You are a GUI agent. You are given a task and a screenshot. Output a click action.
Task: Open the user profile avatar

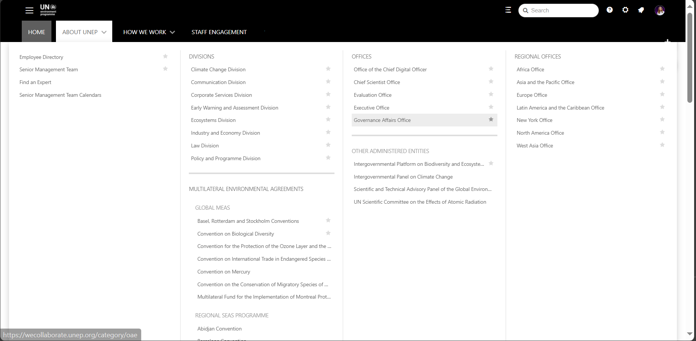pos(660,11)
